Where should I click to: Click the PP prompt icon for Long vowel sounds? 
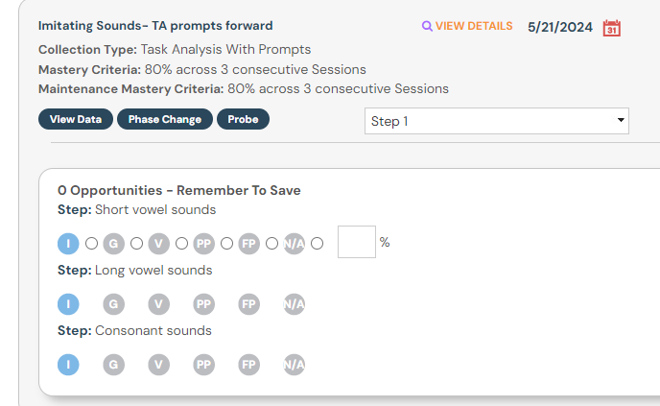pyautogui.click(x=203, y=304)
